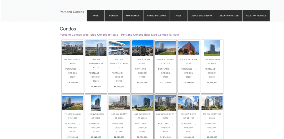View photo of 1150 NW Quimby St #1912
This screenshot has width=284, height=139.
(96, 103)
